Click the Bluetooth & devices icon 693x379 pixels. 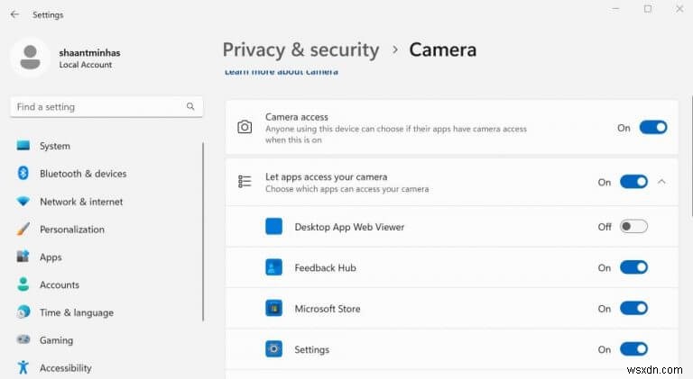[x=23, y=174]
